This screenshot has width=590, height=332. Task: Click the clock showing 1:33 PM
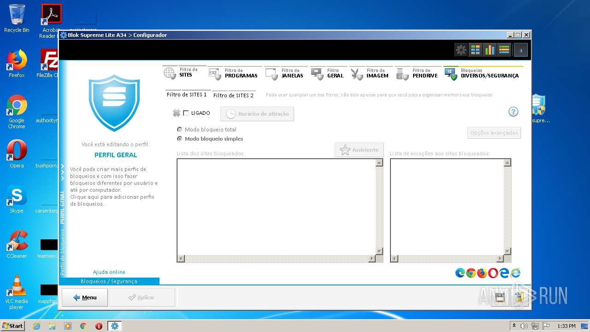[566, 326]
